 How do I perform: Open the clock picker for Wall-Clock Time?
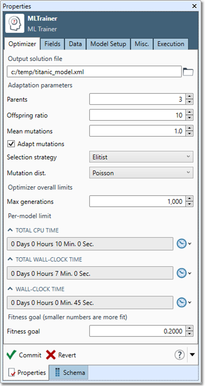182,303
